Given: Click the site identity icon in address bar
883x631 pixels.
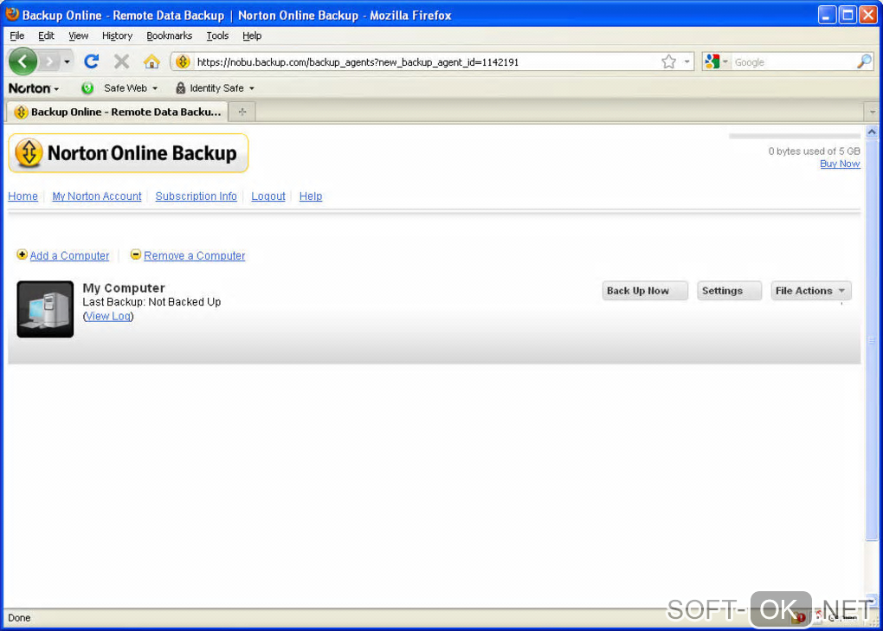Looking at the screenshot, I should [x=183, y=61].
